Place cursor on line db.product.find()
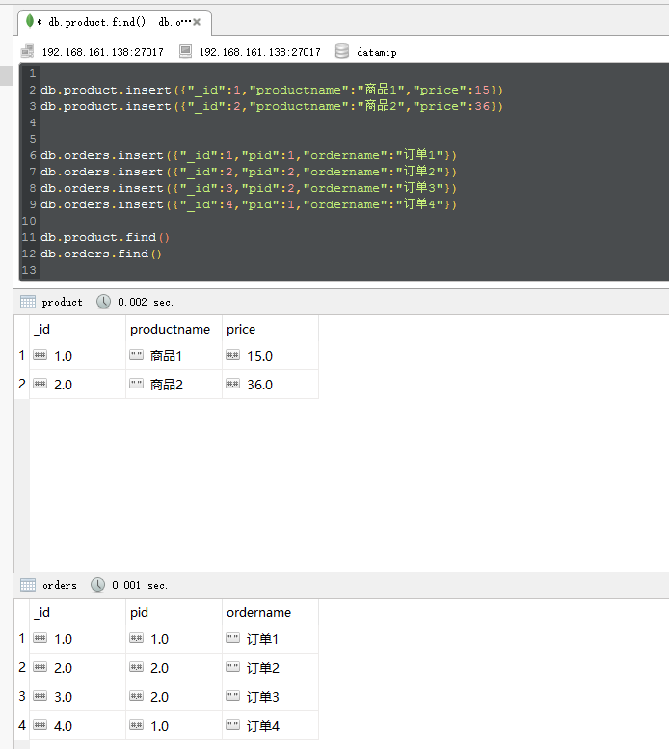The height and width of the screenshot is (749, 669). [x=105, y=237]
